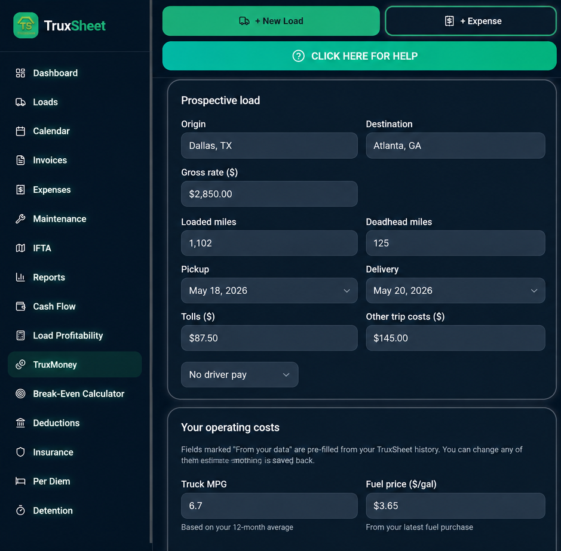Click the driver pay dropdown chevron
The width and height of the screenshot is (561, 551).
pos(286,375)
